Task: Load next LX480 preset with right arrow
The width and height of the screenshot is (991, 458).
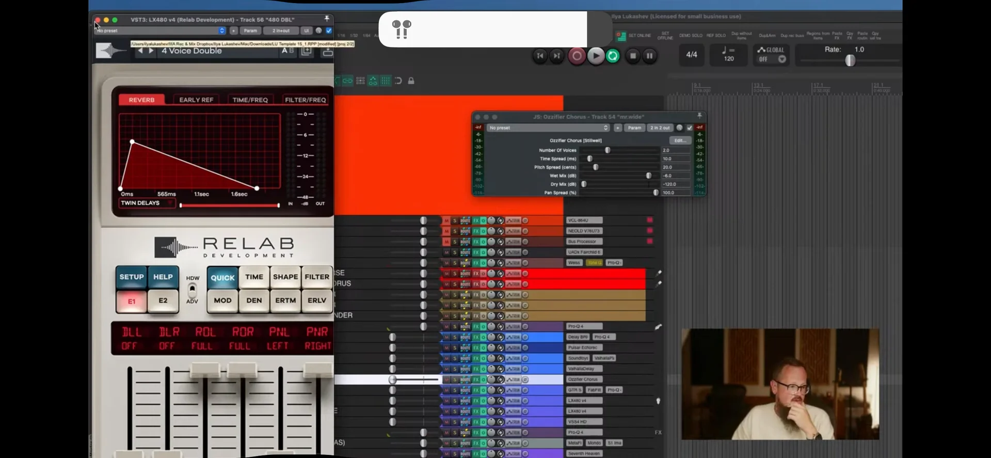Action: pyautogui.click(x=151, y=51)
